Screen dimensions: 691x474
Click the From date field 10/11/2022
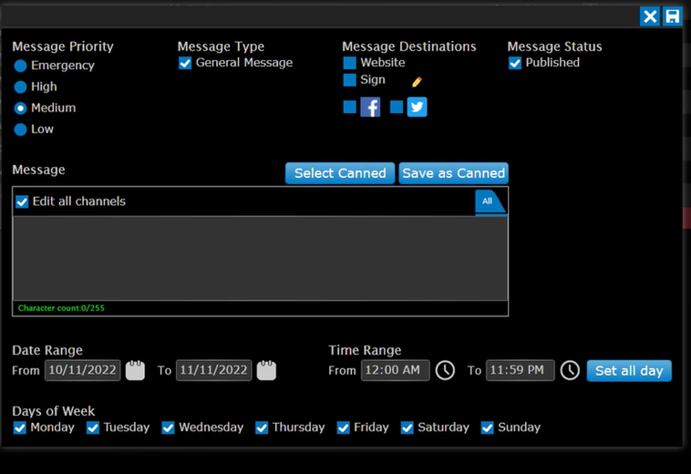point(82,370)
